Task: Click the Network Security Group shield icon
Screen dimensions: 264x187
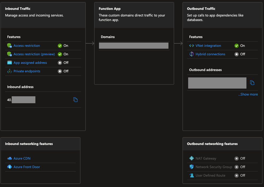Action: tap(191, 167)
